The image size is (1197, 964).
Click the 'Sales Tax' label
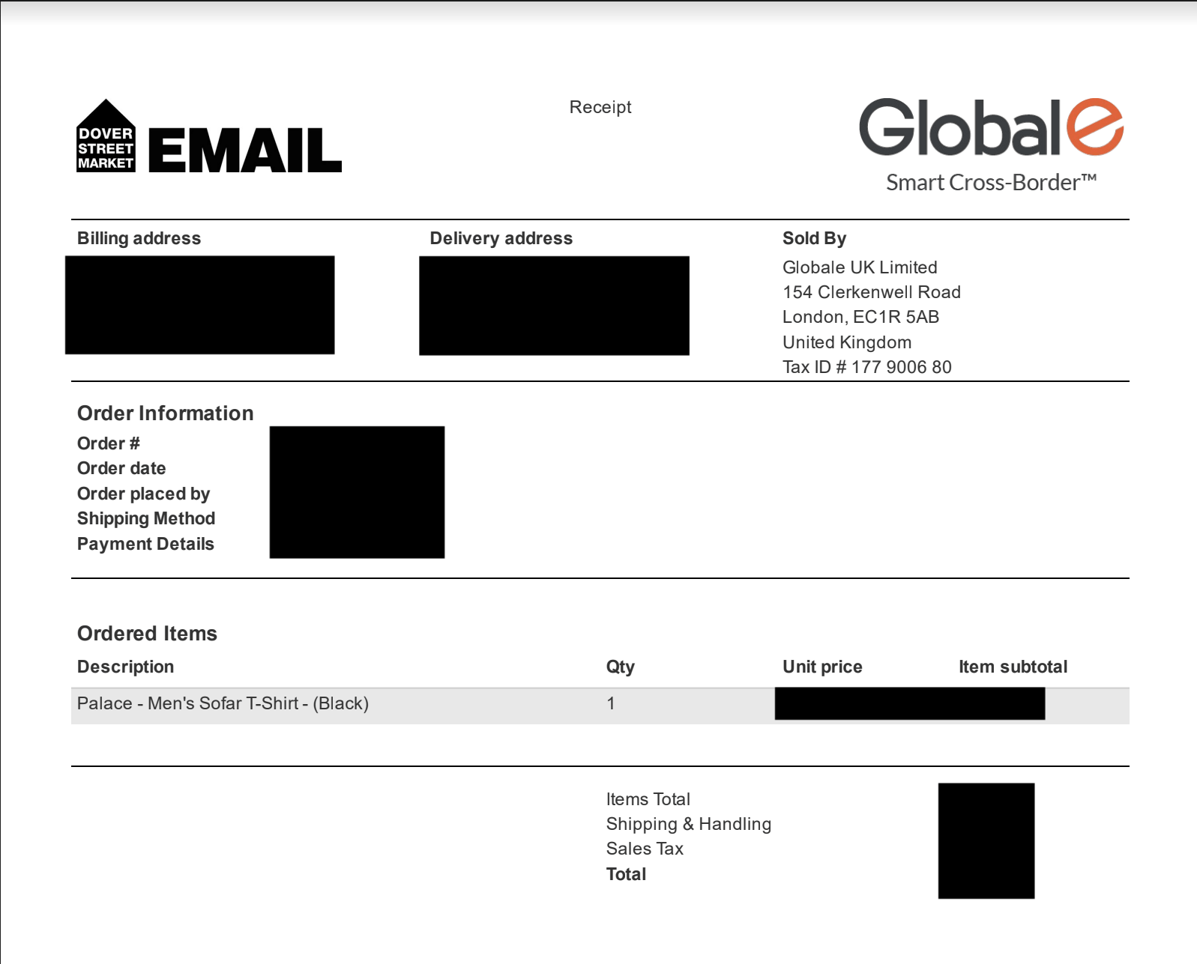645,849
